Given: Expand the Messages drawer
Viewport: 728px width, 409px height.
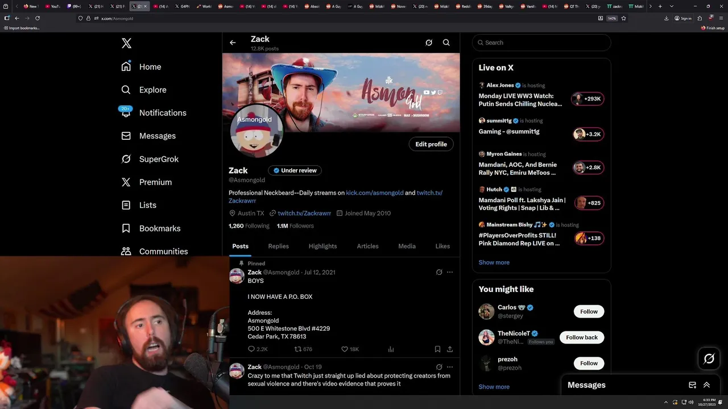Looking at the screenshot, I should [x=706, y=385].
